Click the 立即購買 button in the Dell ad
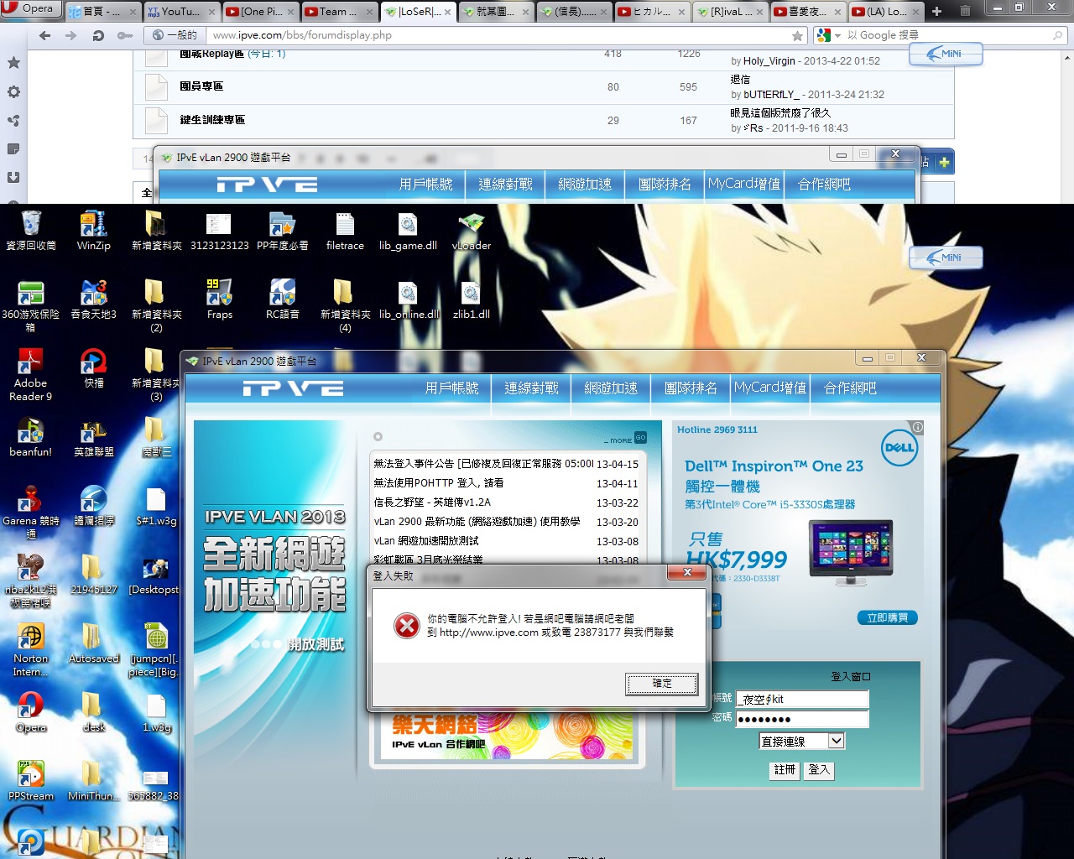1074x859 pixels. coord(887,618)
